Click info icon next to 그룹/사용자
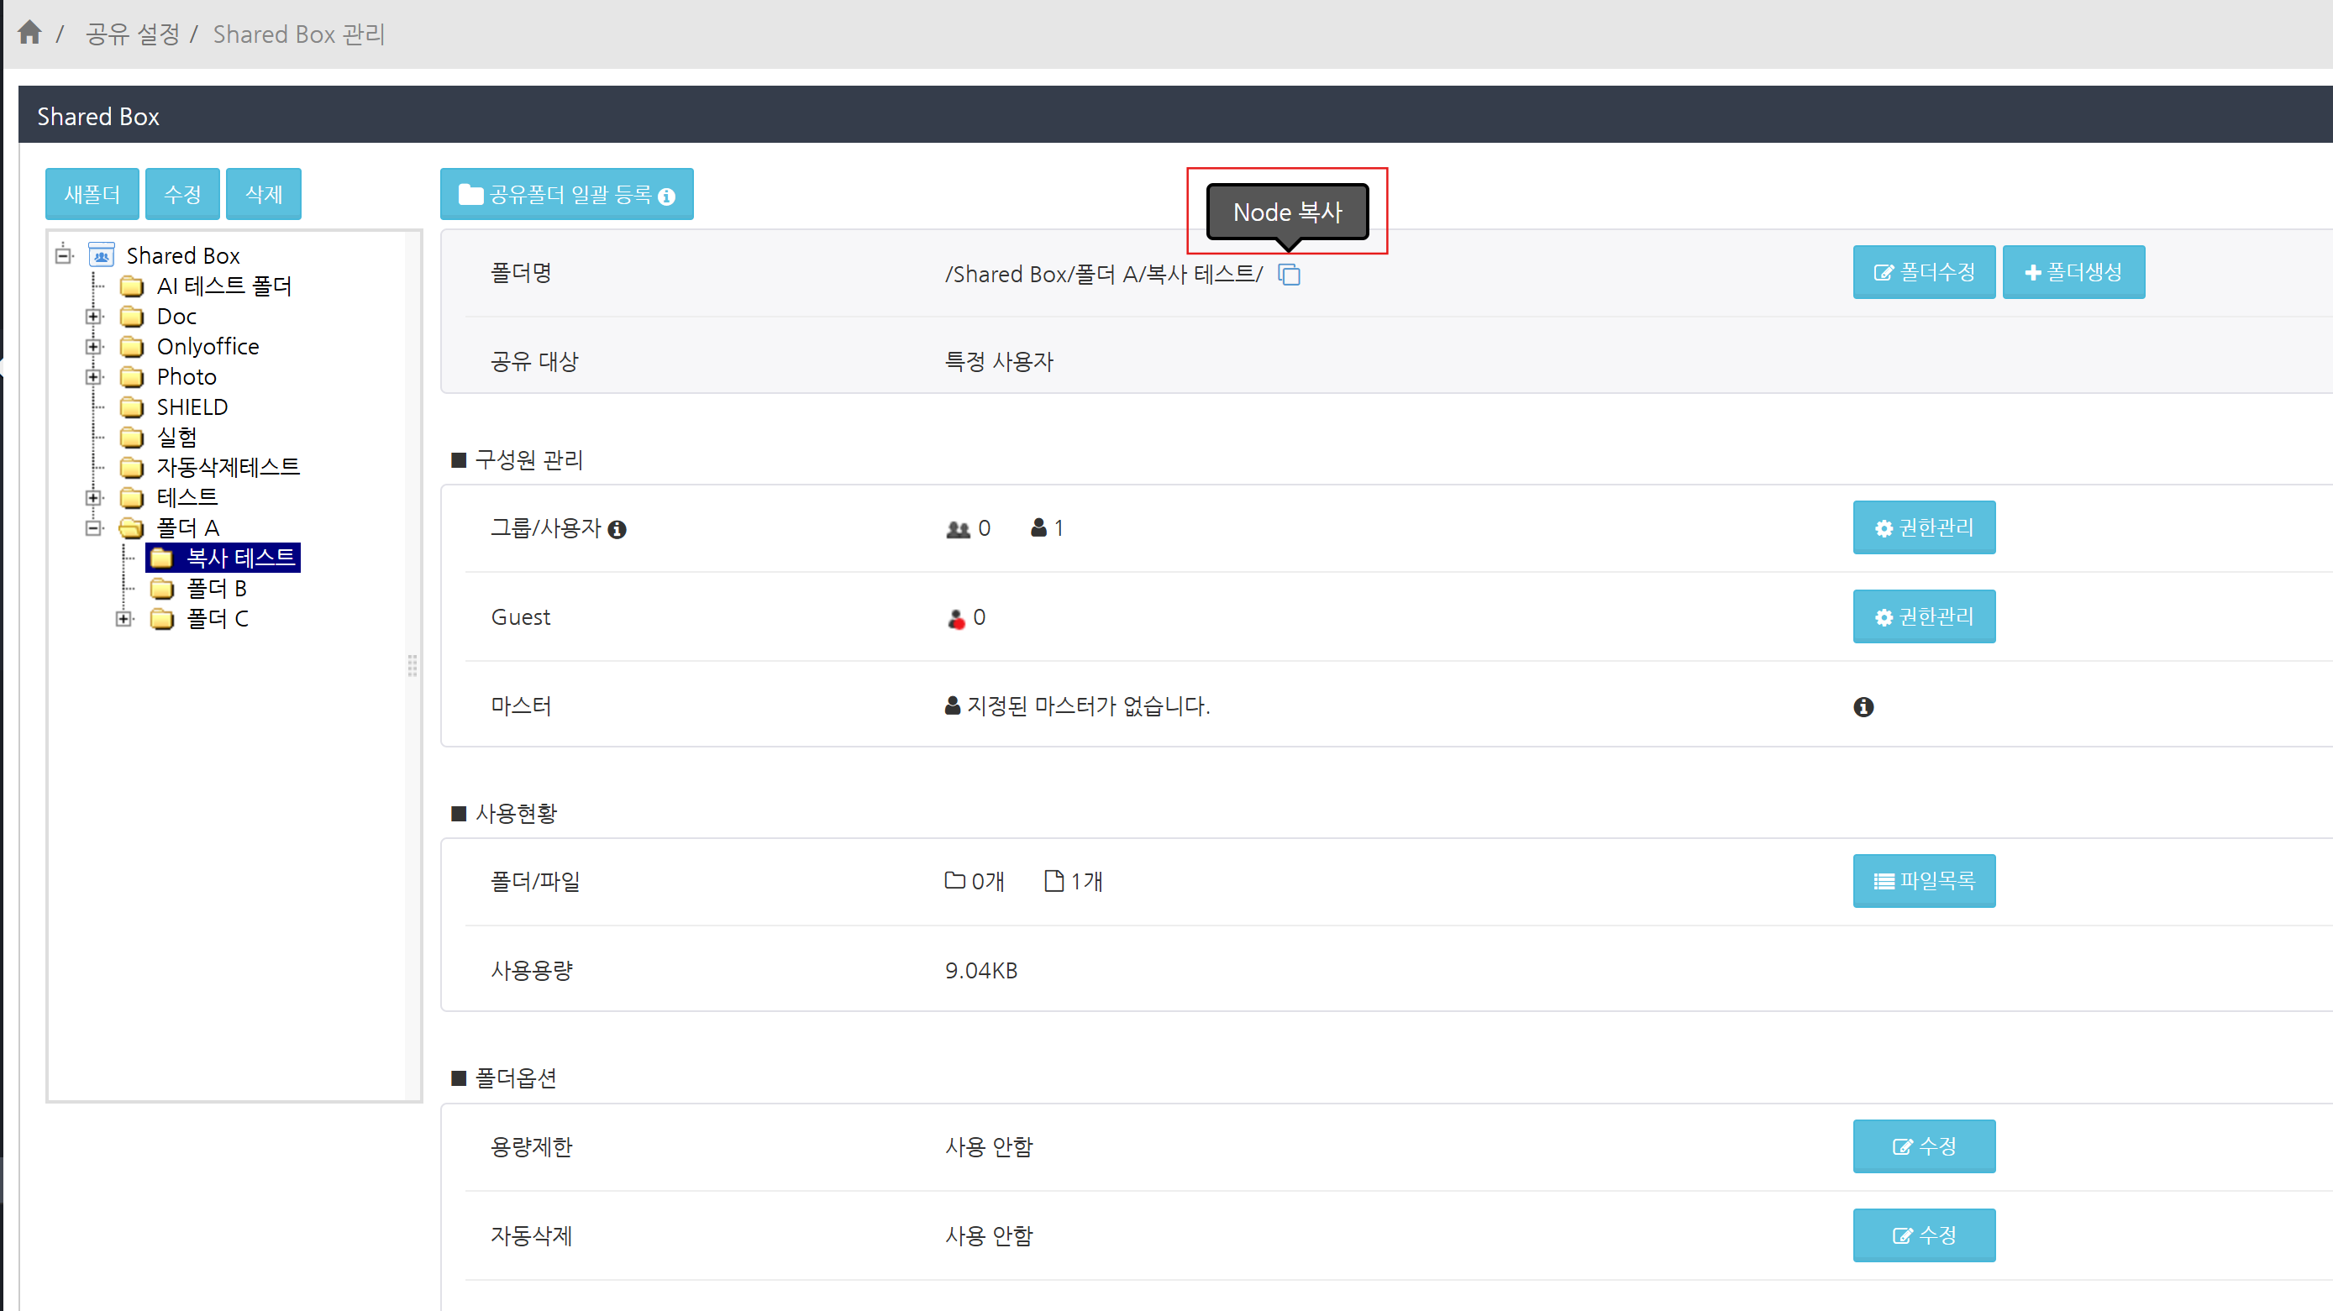Viewport: 2333px width, 1311px height. pyautogui.click(x=617, y=530)
